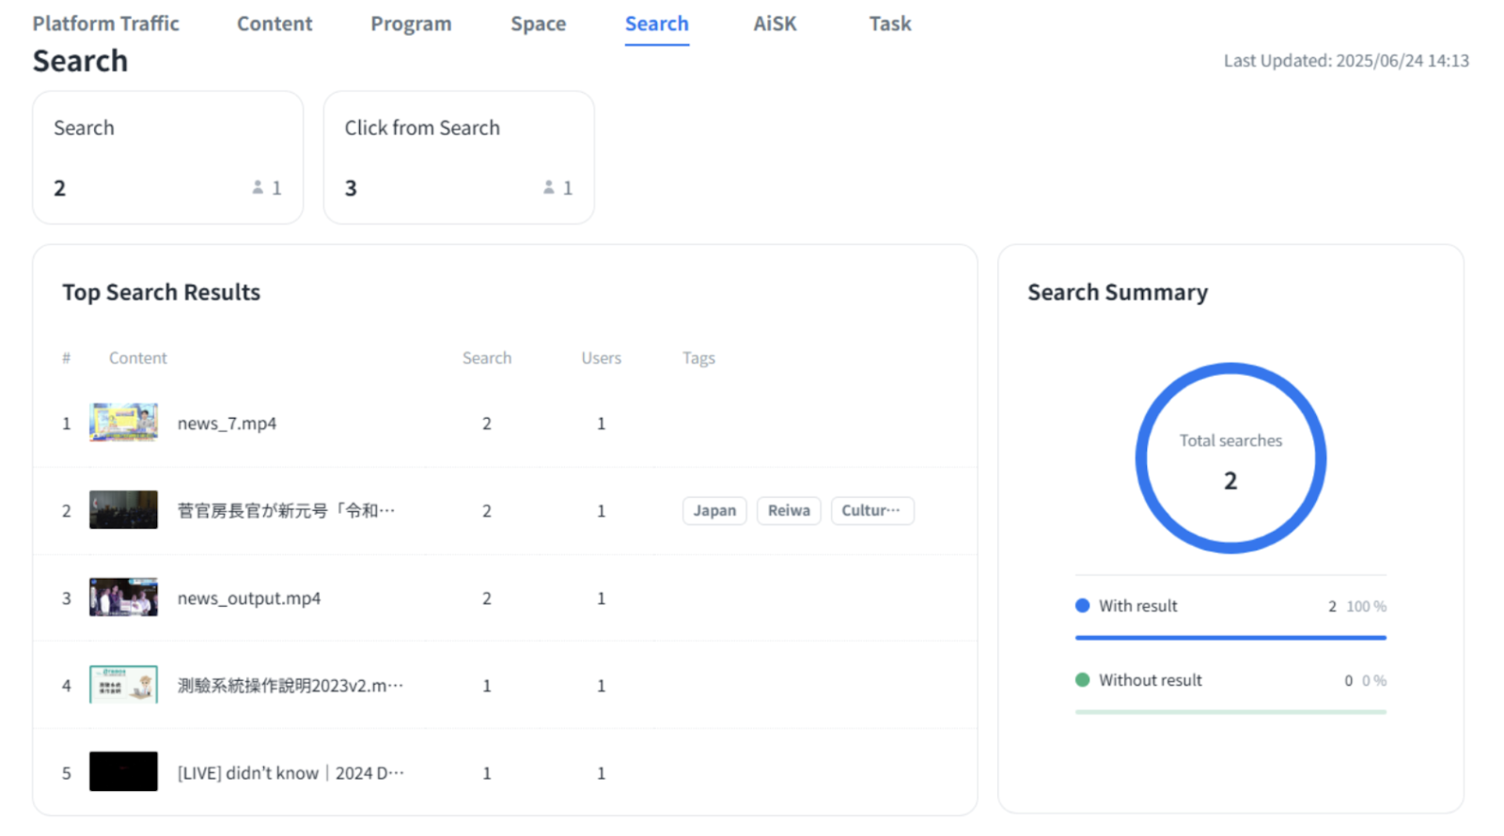The width and height of the screenshot is (1504, 836).
Task: Sort by the Users column header
Action: pos(601,358)
